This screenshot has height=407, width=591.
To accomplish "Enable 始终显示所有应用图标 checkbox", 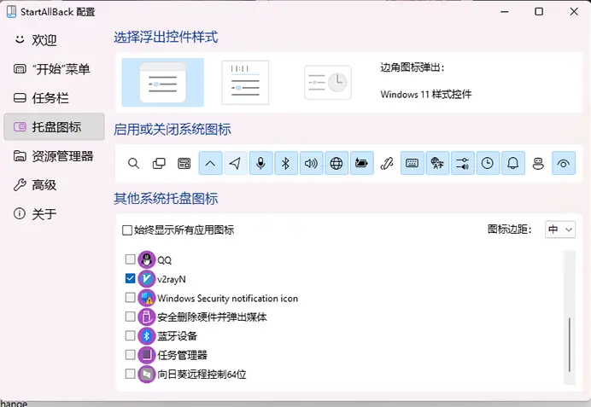I will tap(127, 230).
